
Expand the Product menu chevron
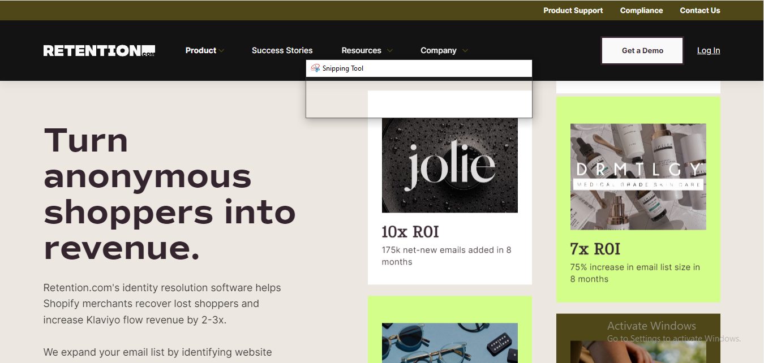point(222,51)
